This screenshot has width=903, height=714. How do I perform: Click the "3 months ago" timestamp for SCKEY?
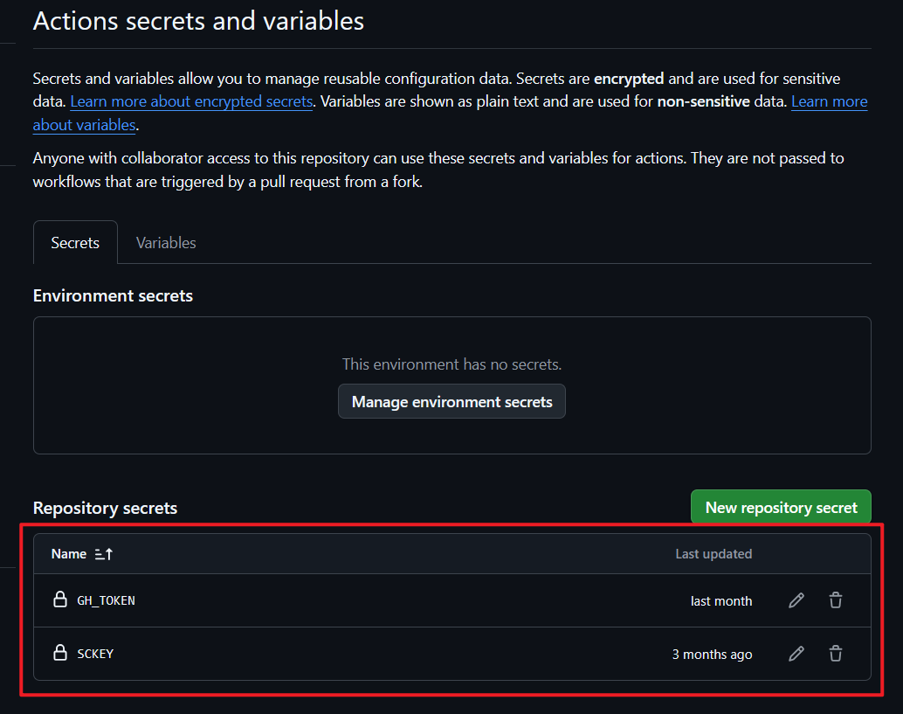(x=712, y=655)
